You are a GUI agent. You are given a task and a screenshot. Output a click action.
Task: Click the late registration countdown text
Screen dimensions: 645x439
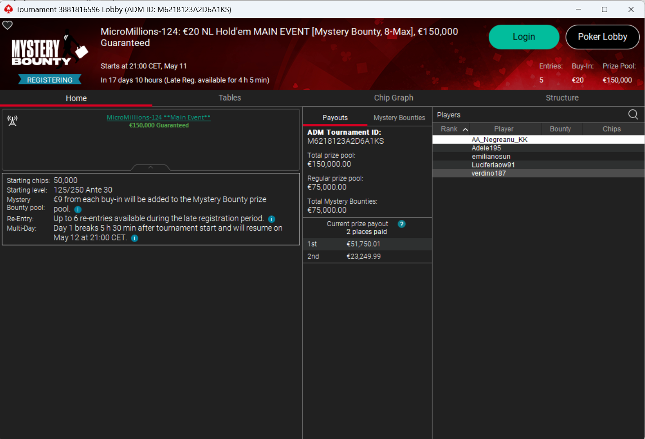[x=185, y=80]
